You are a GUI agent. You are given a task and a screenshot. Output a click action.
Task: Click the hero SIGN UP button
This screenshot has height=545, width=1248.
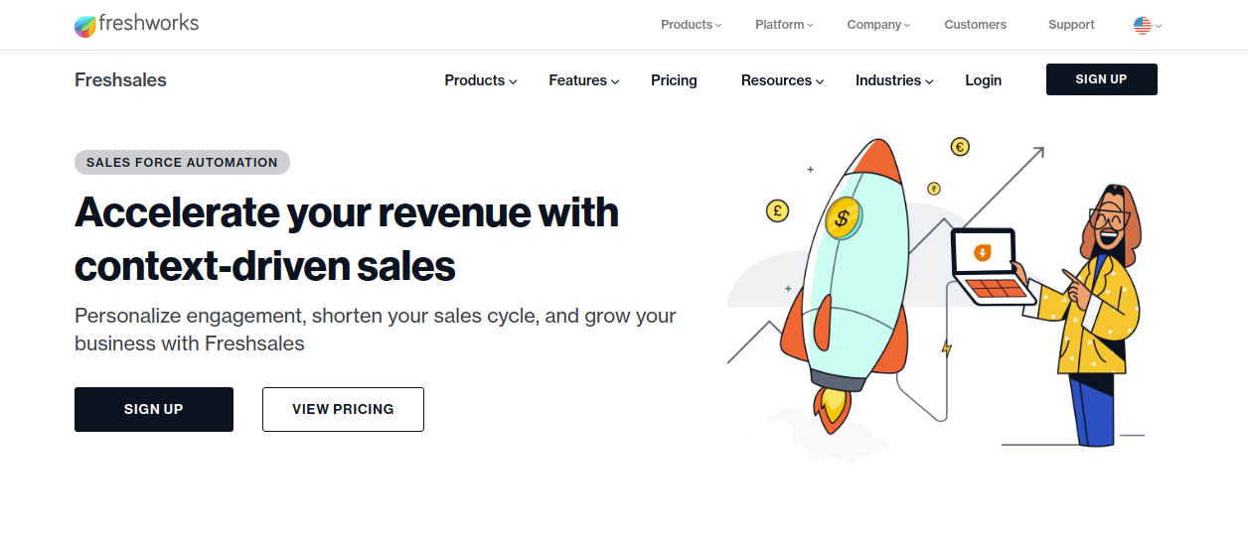click(154, 409)
